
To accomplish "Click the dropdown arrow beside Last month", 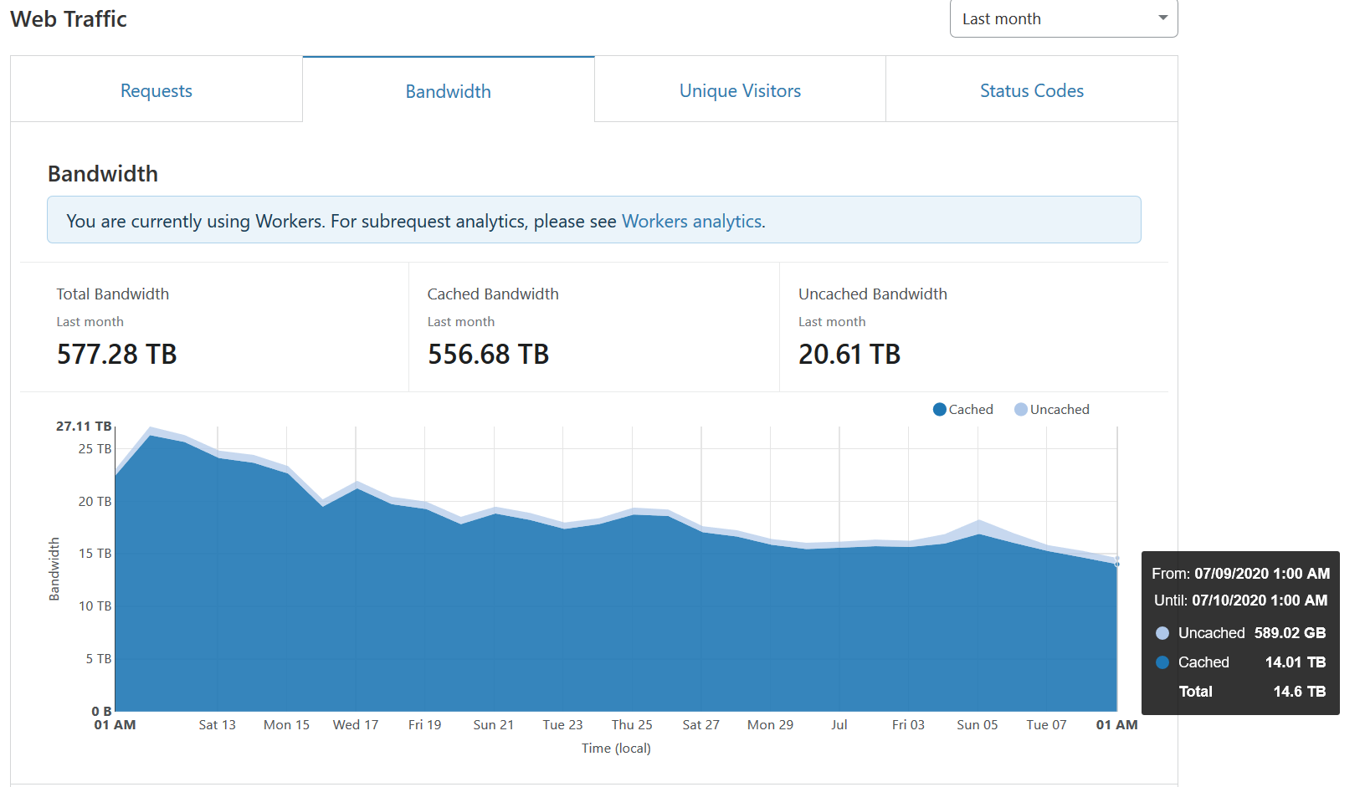I will [x=1162, y=18].
